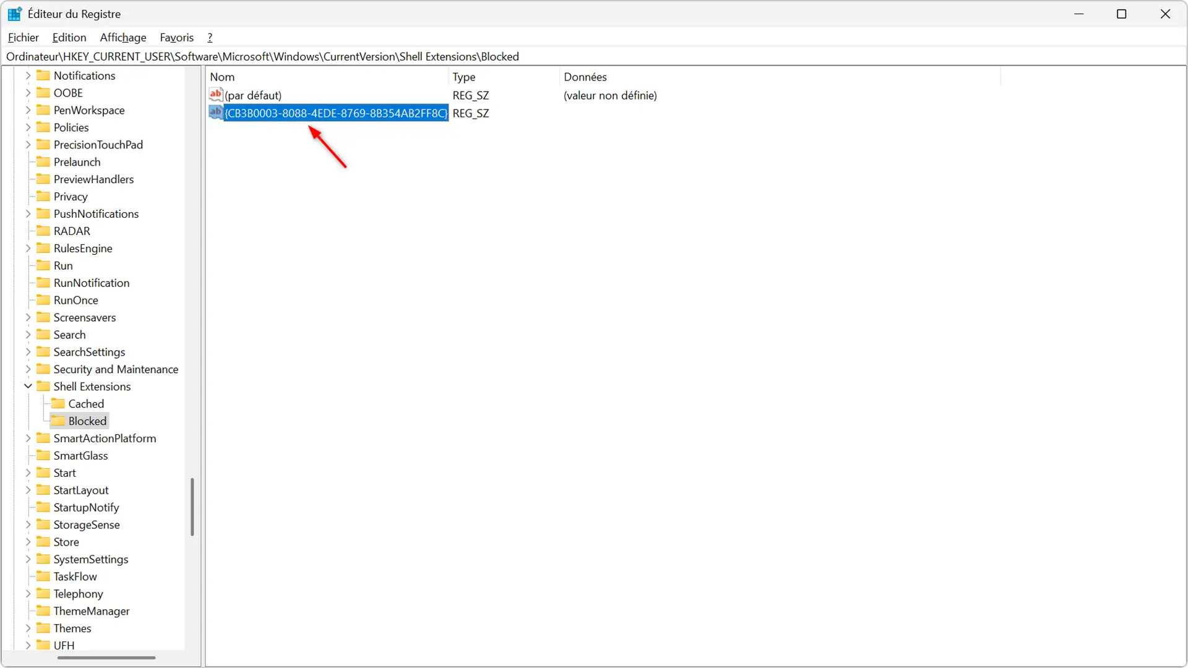Sort values by the Données column header
This screenshot has height=668, width=1188.
click(780, 77)
